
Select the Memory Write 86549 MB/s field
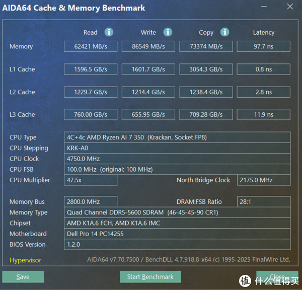[148, 46]
